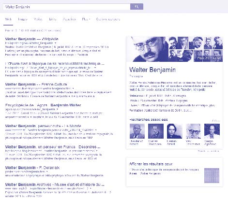Select Hannah Arendt related thumbnail
The height and width of the screenshot is (200, 228).
[175, 131]
